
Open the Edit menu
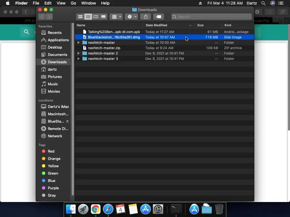(x=48, y=3)
